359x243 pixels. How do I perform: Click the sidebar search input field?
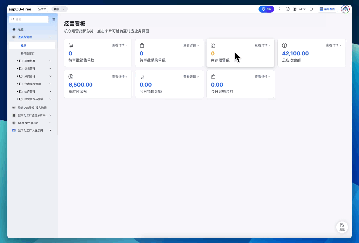pos(29,19)
